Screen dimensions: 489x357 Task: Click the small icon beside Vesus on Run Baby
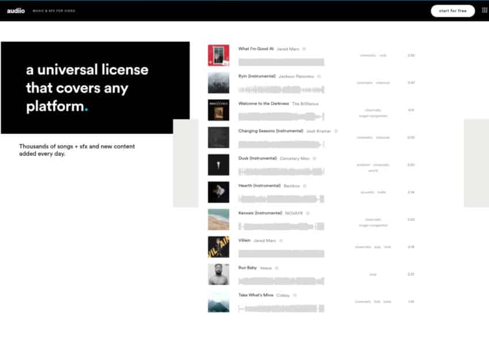(x=277, y=268)
